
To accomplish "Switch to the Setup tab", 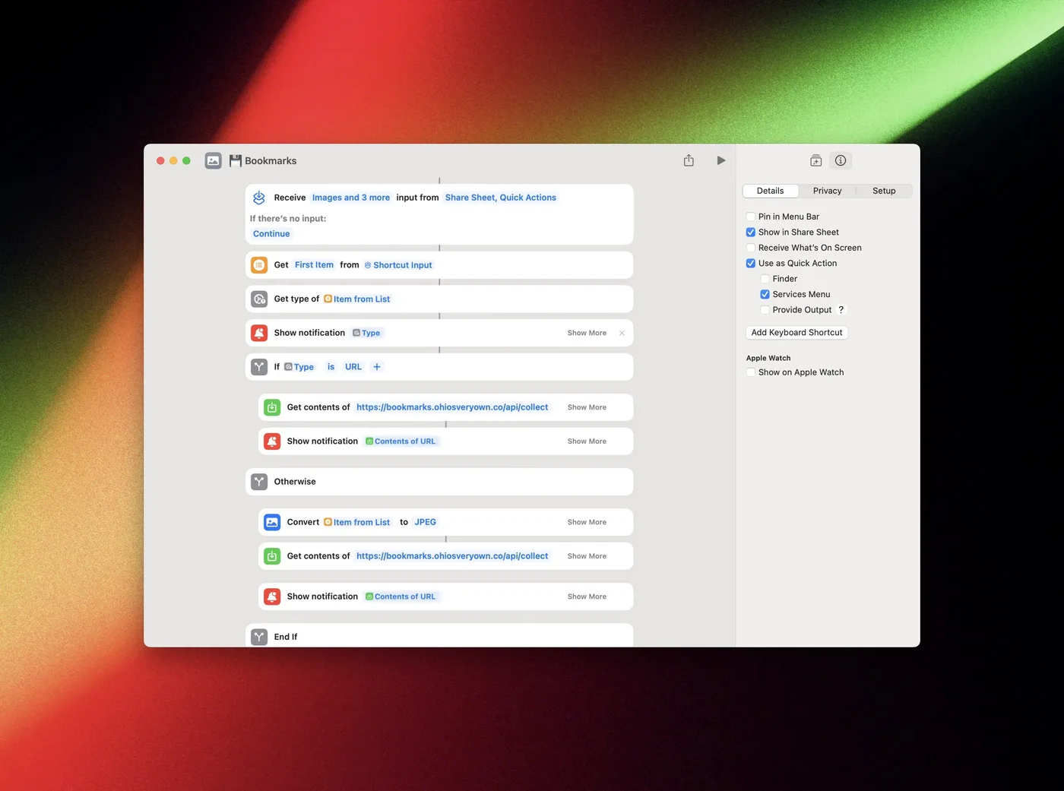I will 884,191.
